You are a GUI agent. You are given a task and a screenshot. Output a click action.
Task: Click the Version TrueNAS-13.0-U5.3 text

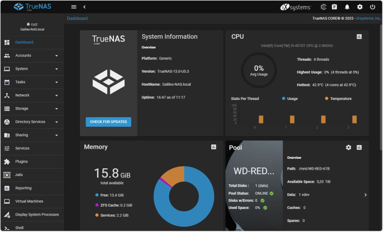coord(165,71)
